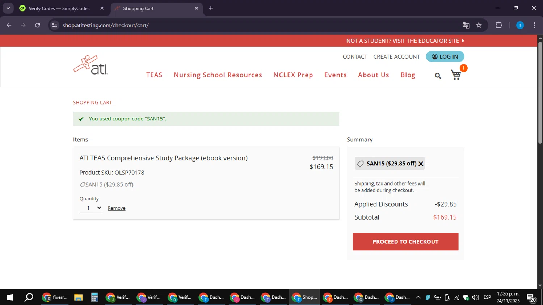The width and height of the screenshot is (543, 305).
Task: Show hidden system tray icons
Action: 418,297
